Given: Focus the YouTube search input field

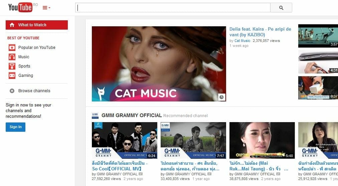Looking at the screenshot, I should point(173,8).
